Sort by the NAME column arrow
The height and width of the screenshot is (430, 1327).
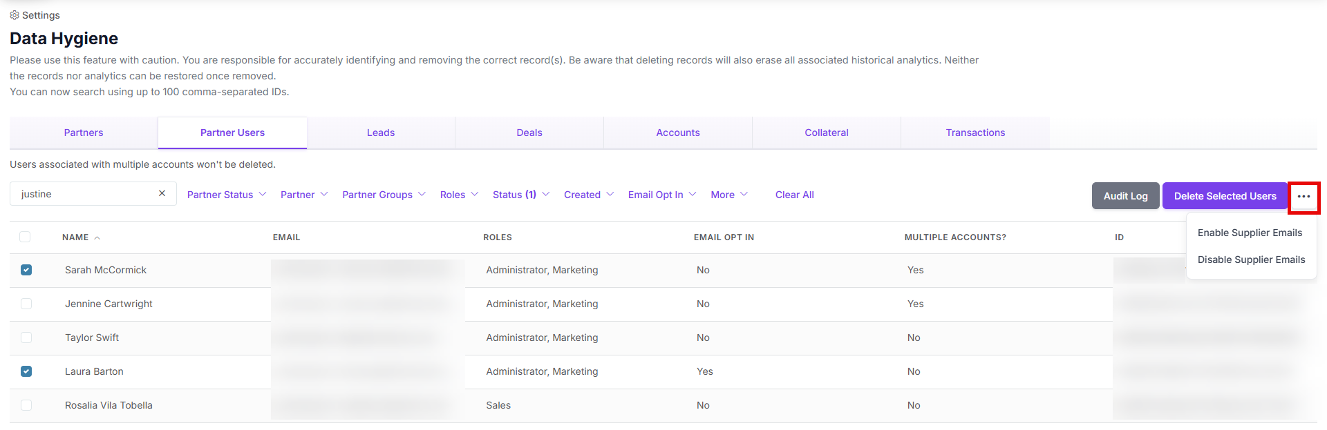click(x=97, y=237)
